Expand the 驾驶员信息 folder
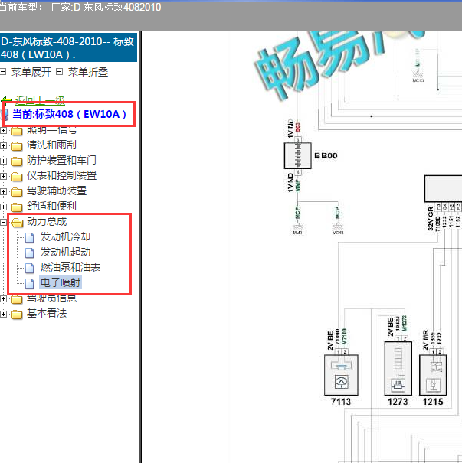Image resolution: width=462 pixels, height=463 pixels. click(x=4, y=298)
